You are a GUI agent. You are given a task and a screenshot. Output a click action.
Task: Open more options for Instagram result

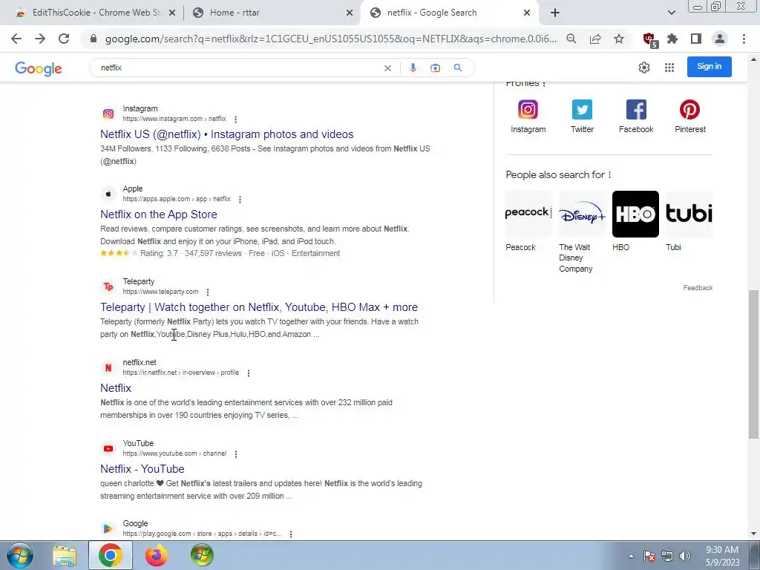pos(235,119)
